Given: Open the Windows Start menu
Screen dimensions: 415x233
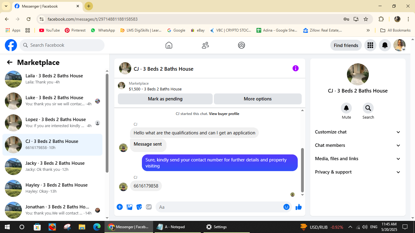Looking at the screenshot, I should click(7, 227).
